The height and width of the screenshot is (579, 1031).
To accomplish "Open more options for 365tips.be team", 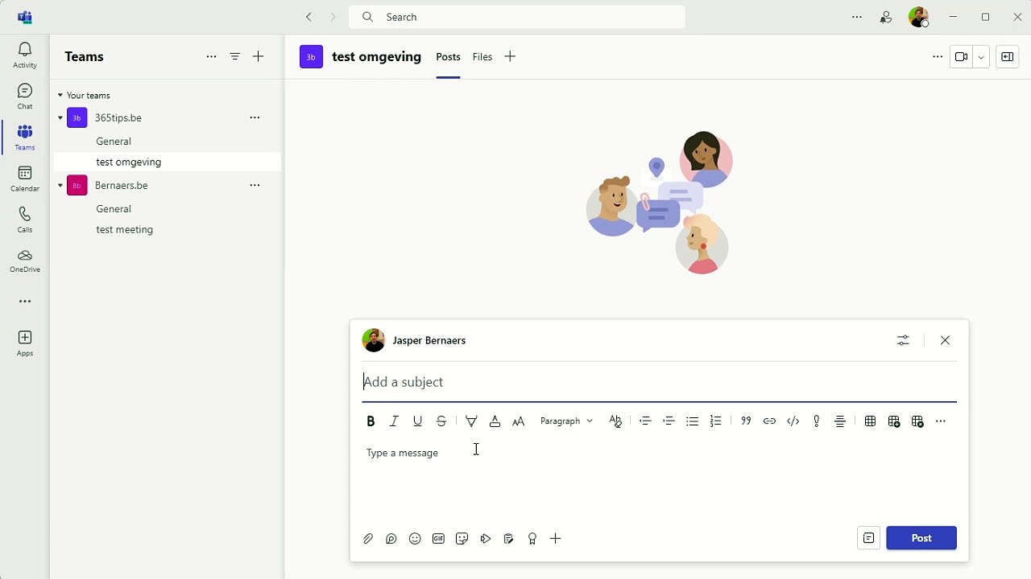I will pyautogui.click(x=255, y=117).
